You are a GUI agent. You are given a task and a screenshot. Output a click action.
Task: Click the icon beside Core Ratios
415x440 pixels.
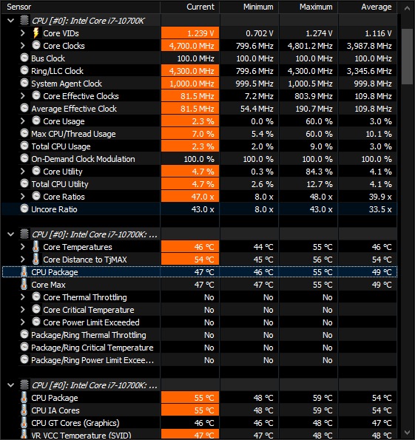pos(36,196)
